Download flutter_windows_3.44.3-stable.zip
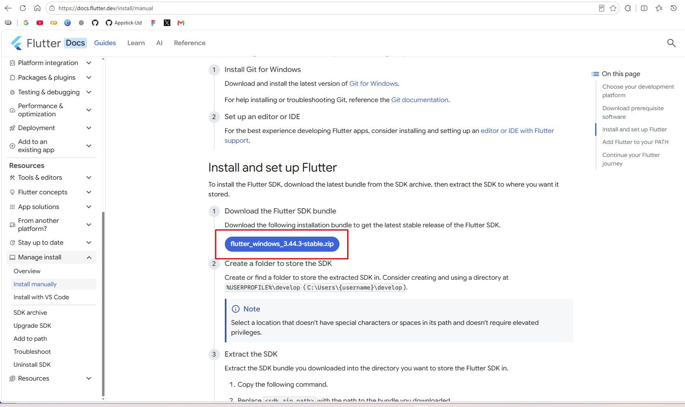Screen dimensions: 685x407 coord(282,244)
